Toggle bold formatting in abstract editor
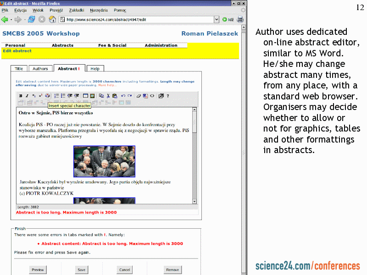367x275 pixels. point(21,96)
